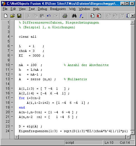Open the show function dropdown arrow

(x=82, y=17)
